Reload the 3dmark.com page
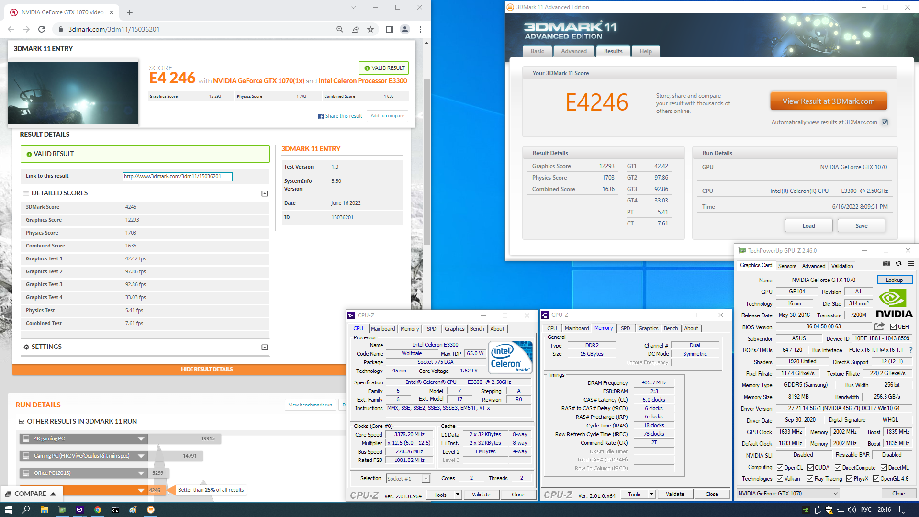 [x=42, y=29]
